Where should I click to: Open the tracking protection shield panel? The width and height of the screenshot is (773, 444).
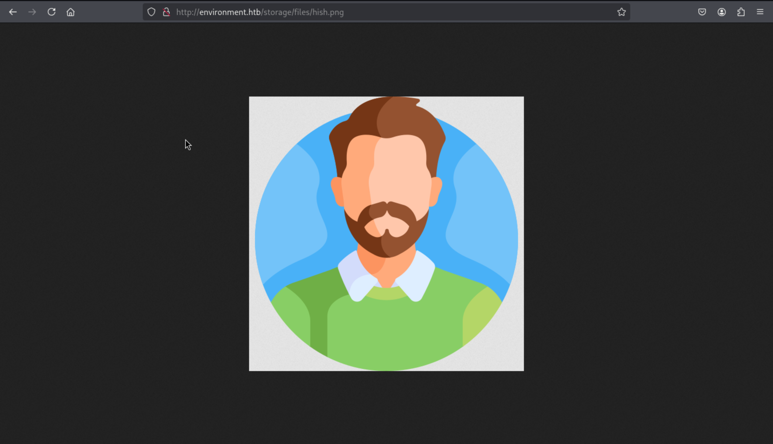coord(151,12)
